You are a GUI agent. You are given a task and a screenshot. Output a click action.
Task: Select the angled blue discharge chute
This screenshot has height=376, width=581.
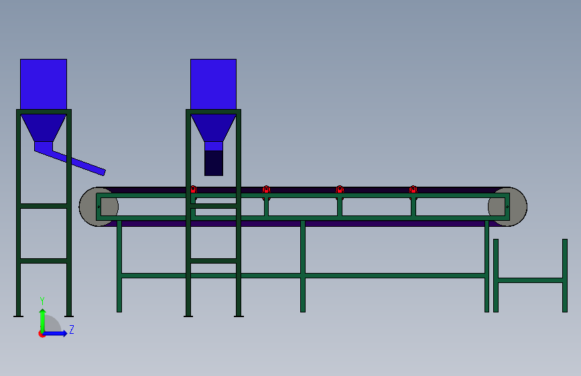(x=78, y=162)
